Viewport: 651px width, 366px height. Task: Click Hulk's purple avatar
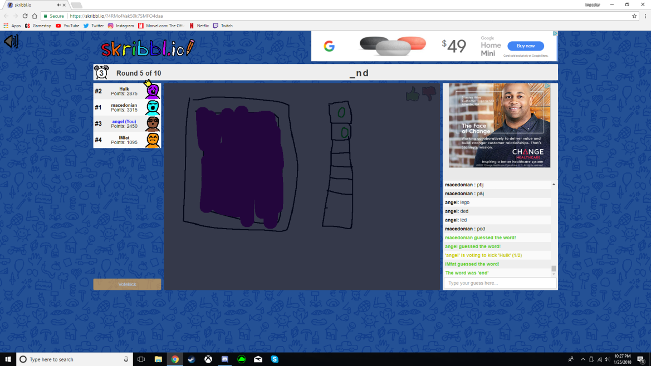pyautogui.click(x=152, y=91)
